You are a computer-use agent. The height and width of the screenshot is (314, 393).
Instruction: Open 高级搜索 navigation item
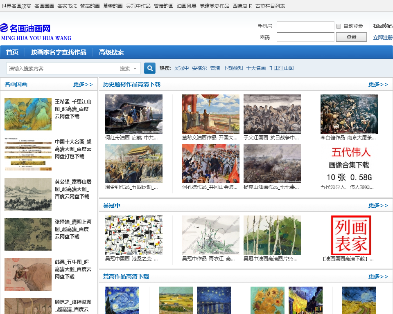(111, 52)
